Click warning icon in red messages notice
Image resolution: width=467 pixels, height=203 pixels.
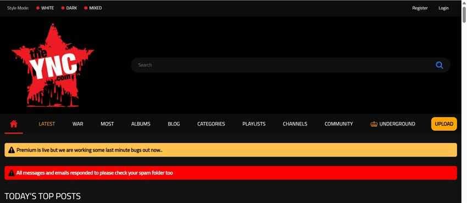12,173
